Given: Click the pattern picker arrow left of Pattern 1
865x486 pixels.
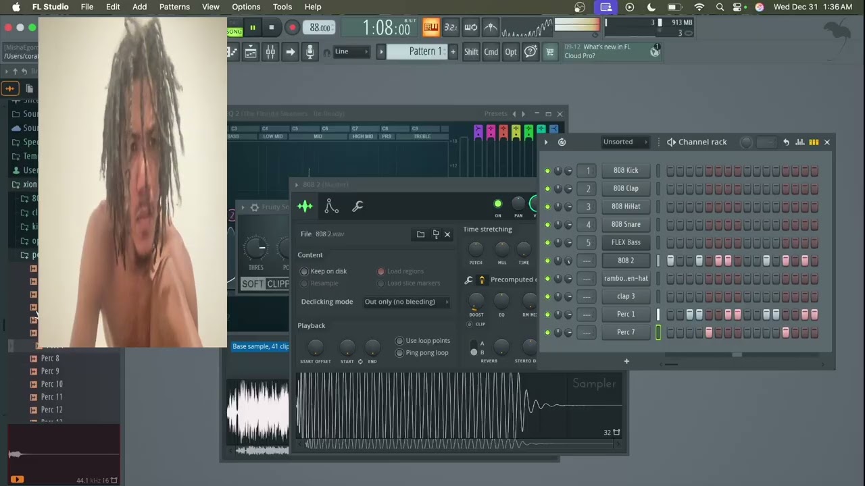Looking at the screenshot, I should tap(381, 52).
